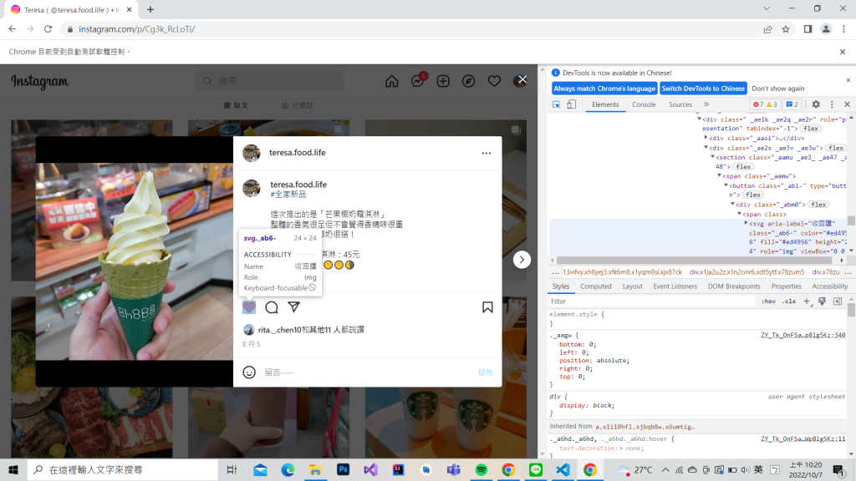Collapse the _ae2s _ae3v div node

pyautogui.click(x=706, y=148)
